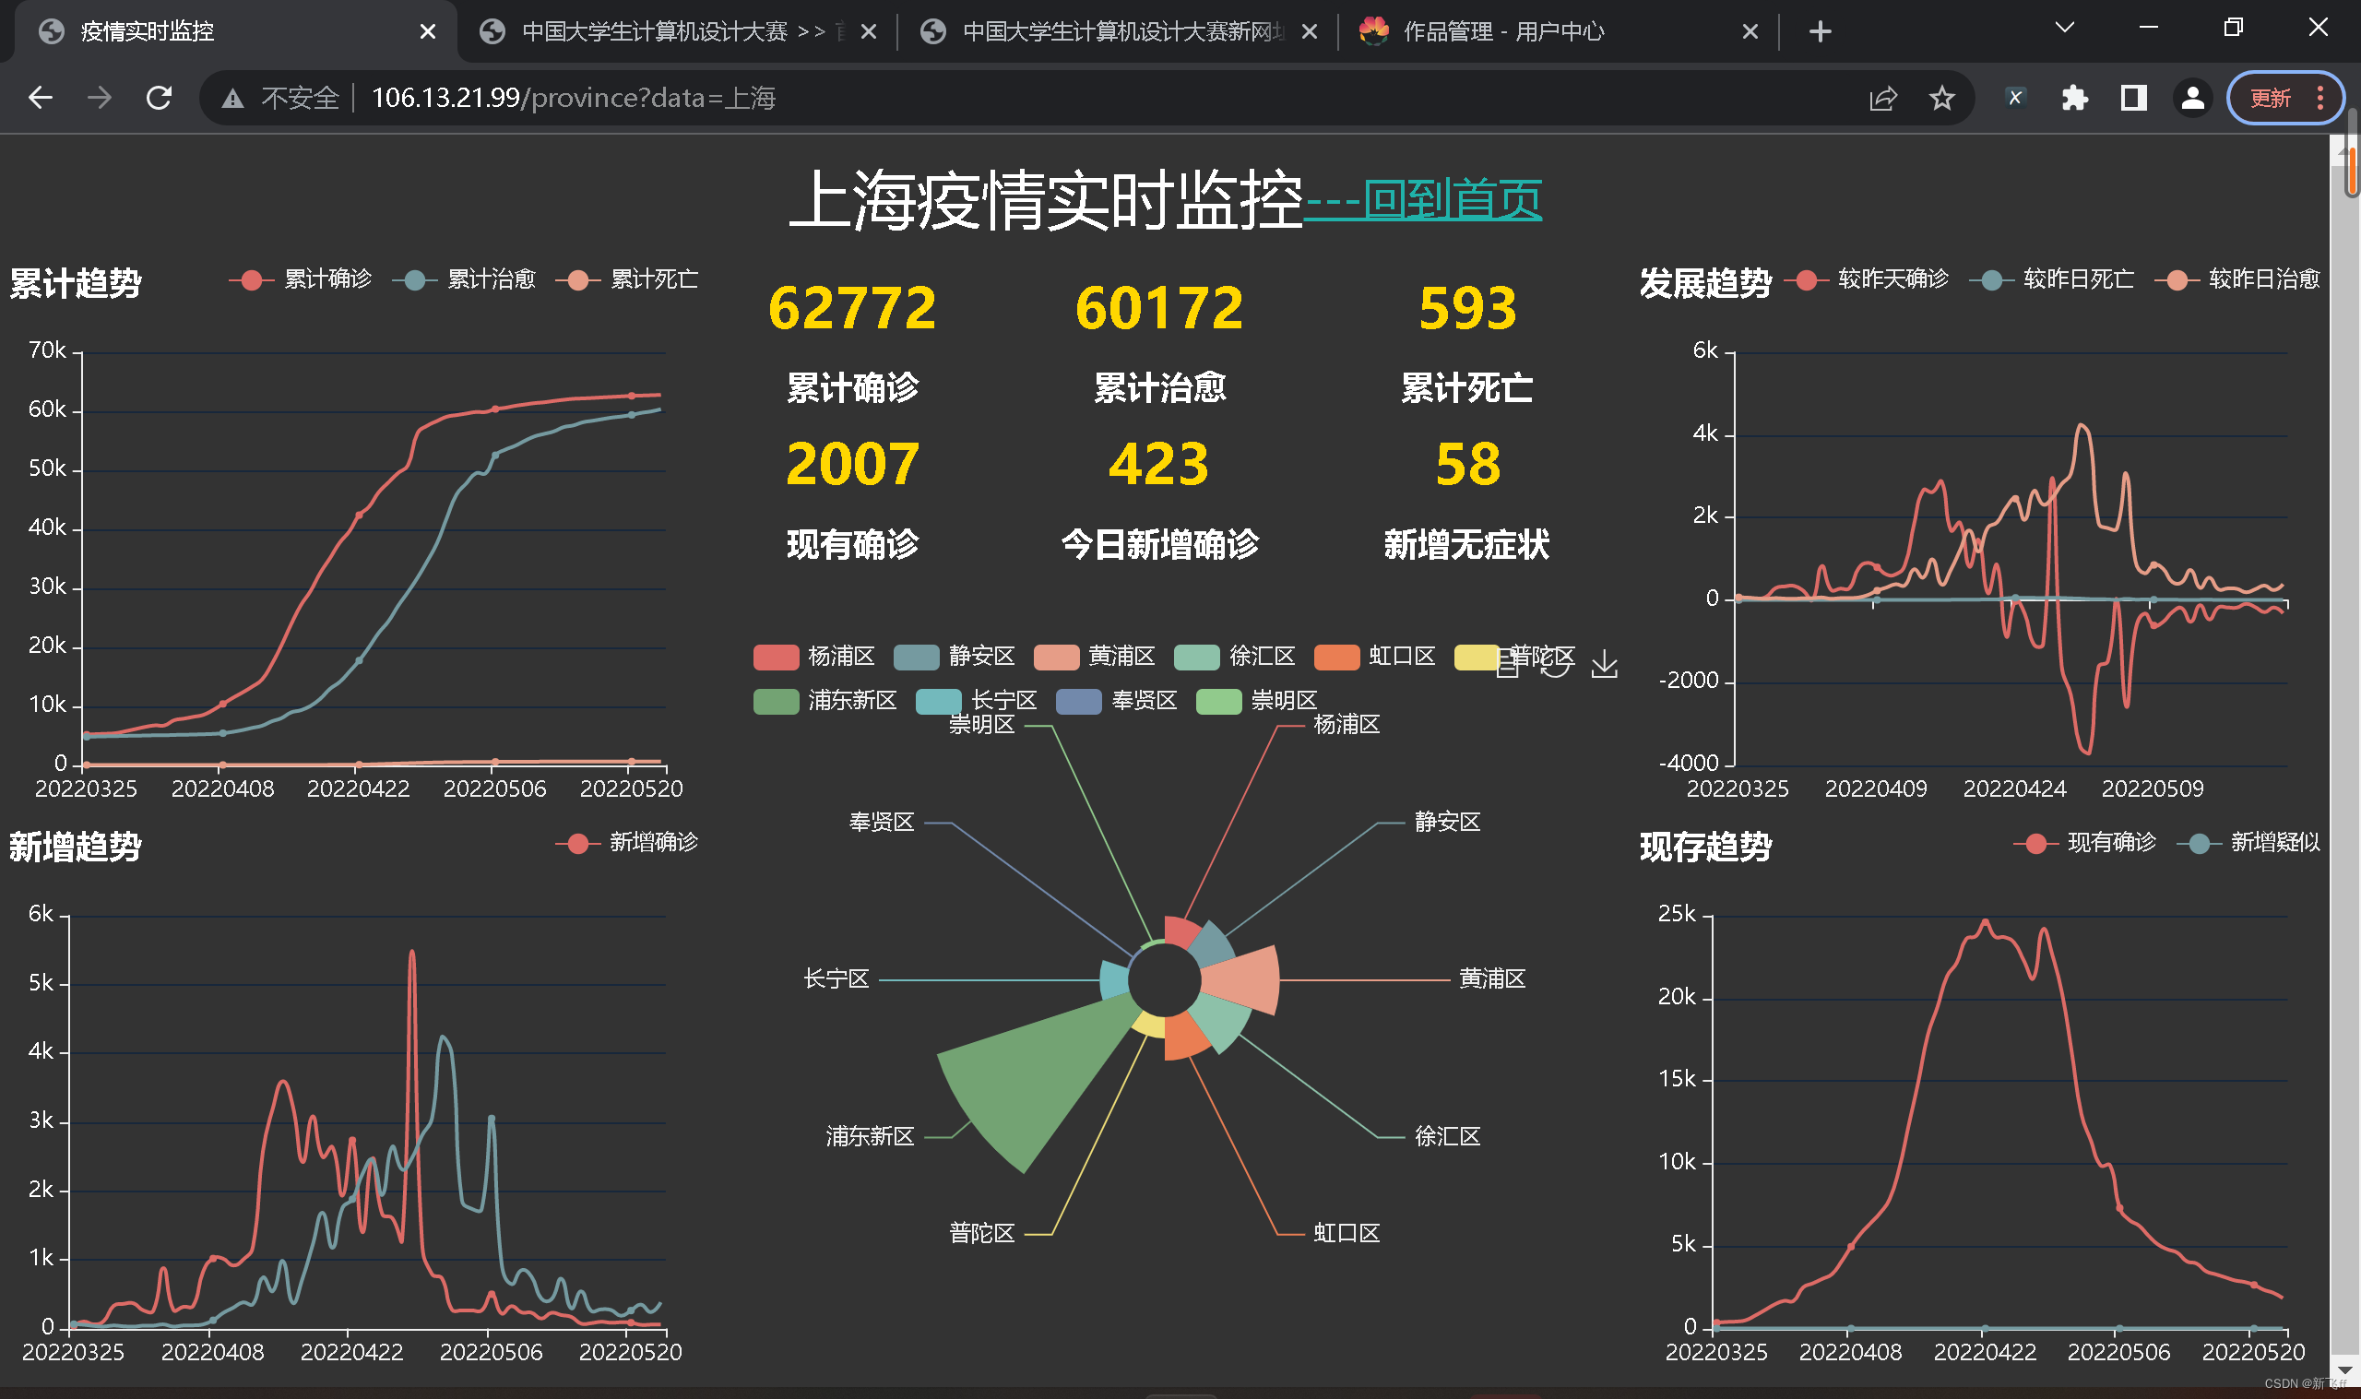The width and height of the screenshot is (2361, 1399).
Task: Bookmark this page with star icon
Action: [x=1940, y=98]
